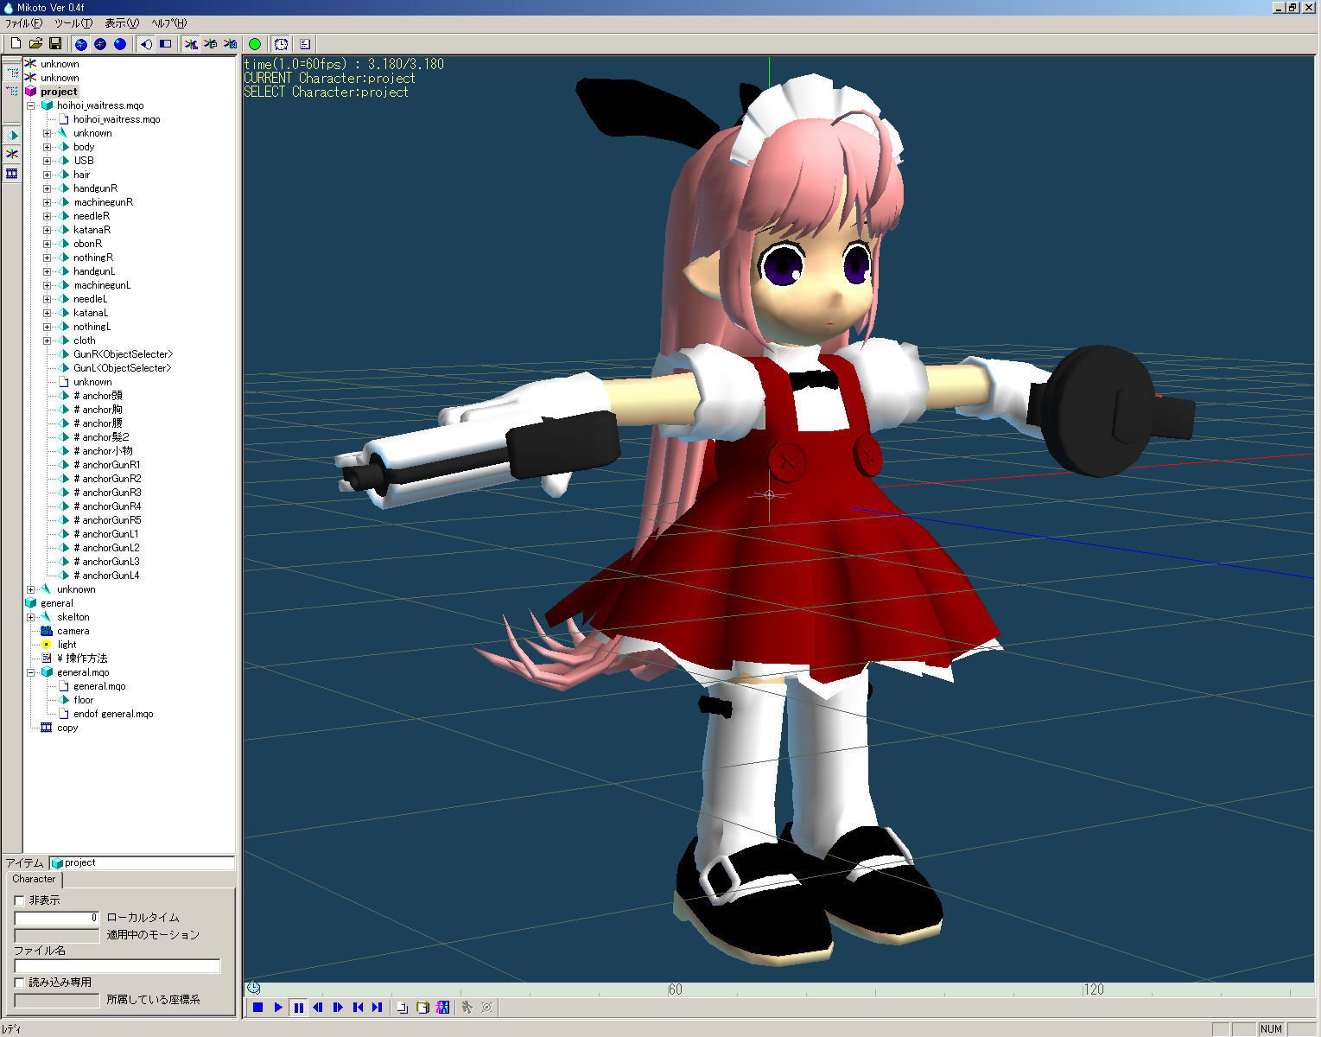Click the new document toolbar icon
1321x1037 pixels.
pyautogui.click(x=16, y=43)
